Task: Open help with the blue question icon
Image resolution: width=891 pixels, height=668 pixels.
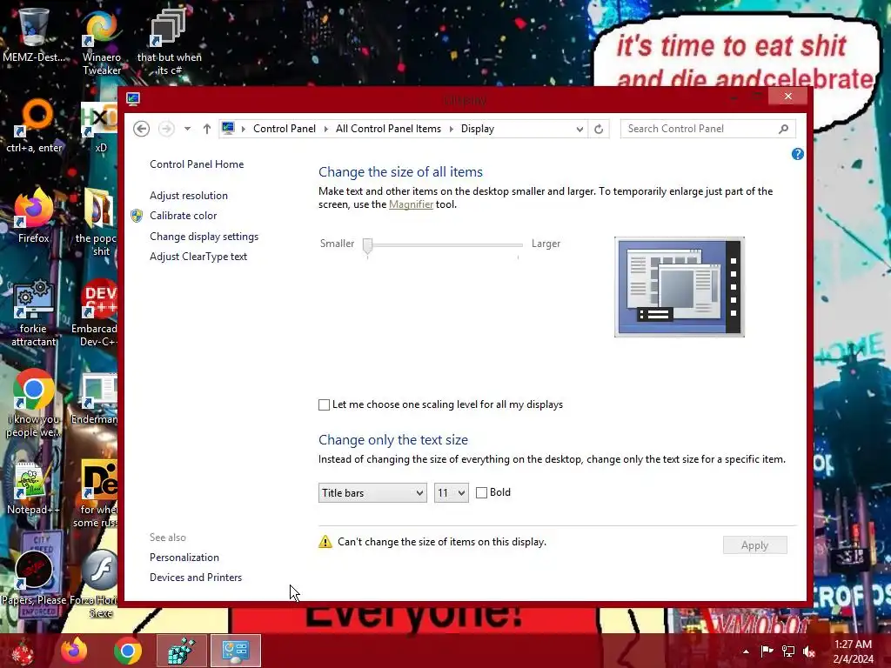Action: [x=797, y=154]
